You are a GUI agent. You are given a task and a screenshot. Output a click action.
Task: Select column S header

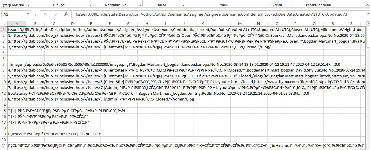pos(351,24)
